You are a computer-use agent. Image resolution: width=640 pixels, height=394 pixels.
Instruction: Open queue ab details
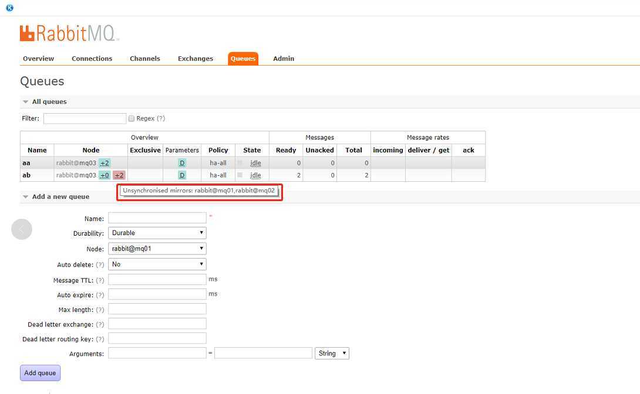26,175
